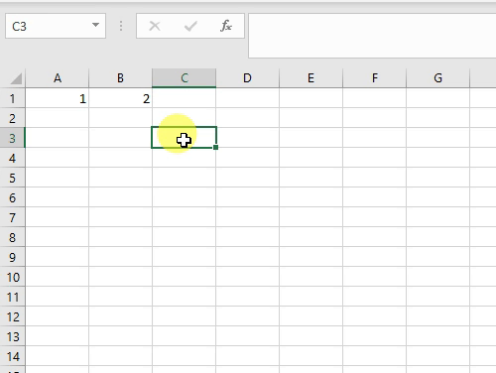Select column G header
The height and width of the screenshot is (373, 496).
click(437, 78)
